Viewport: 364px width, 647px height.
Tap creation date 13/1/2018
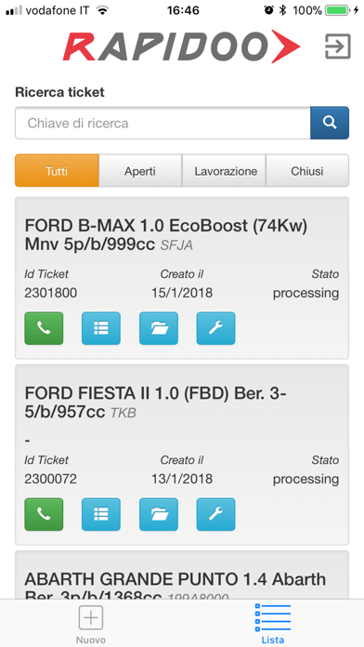tap(182, 479)
